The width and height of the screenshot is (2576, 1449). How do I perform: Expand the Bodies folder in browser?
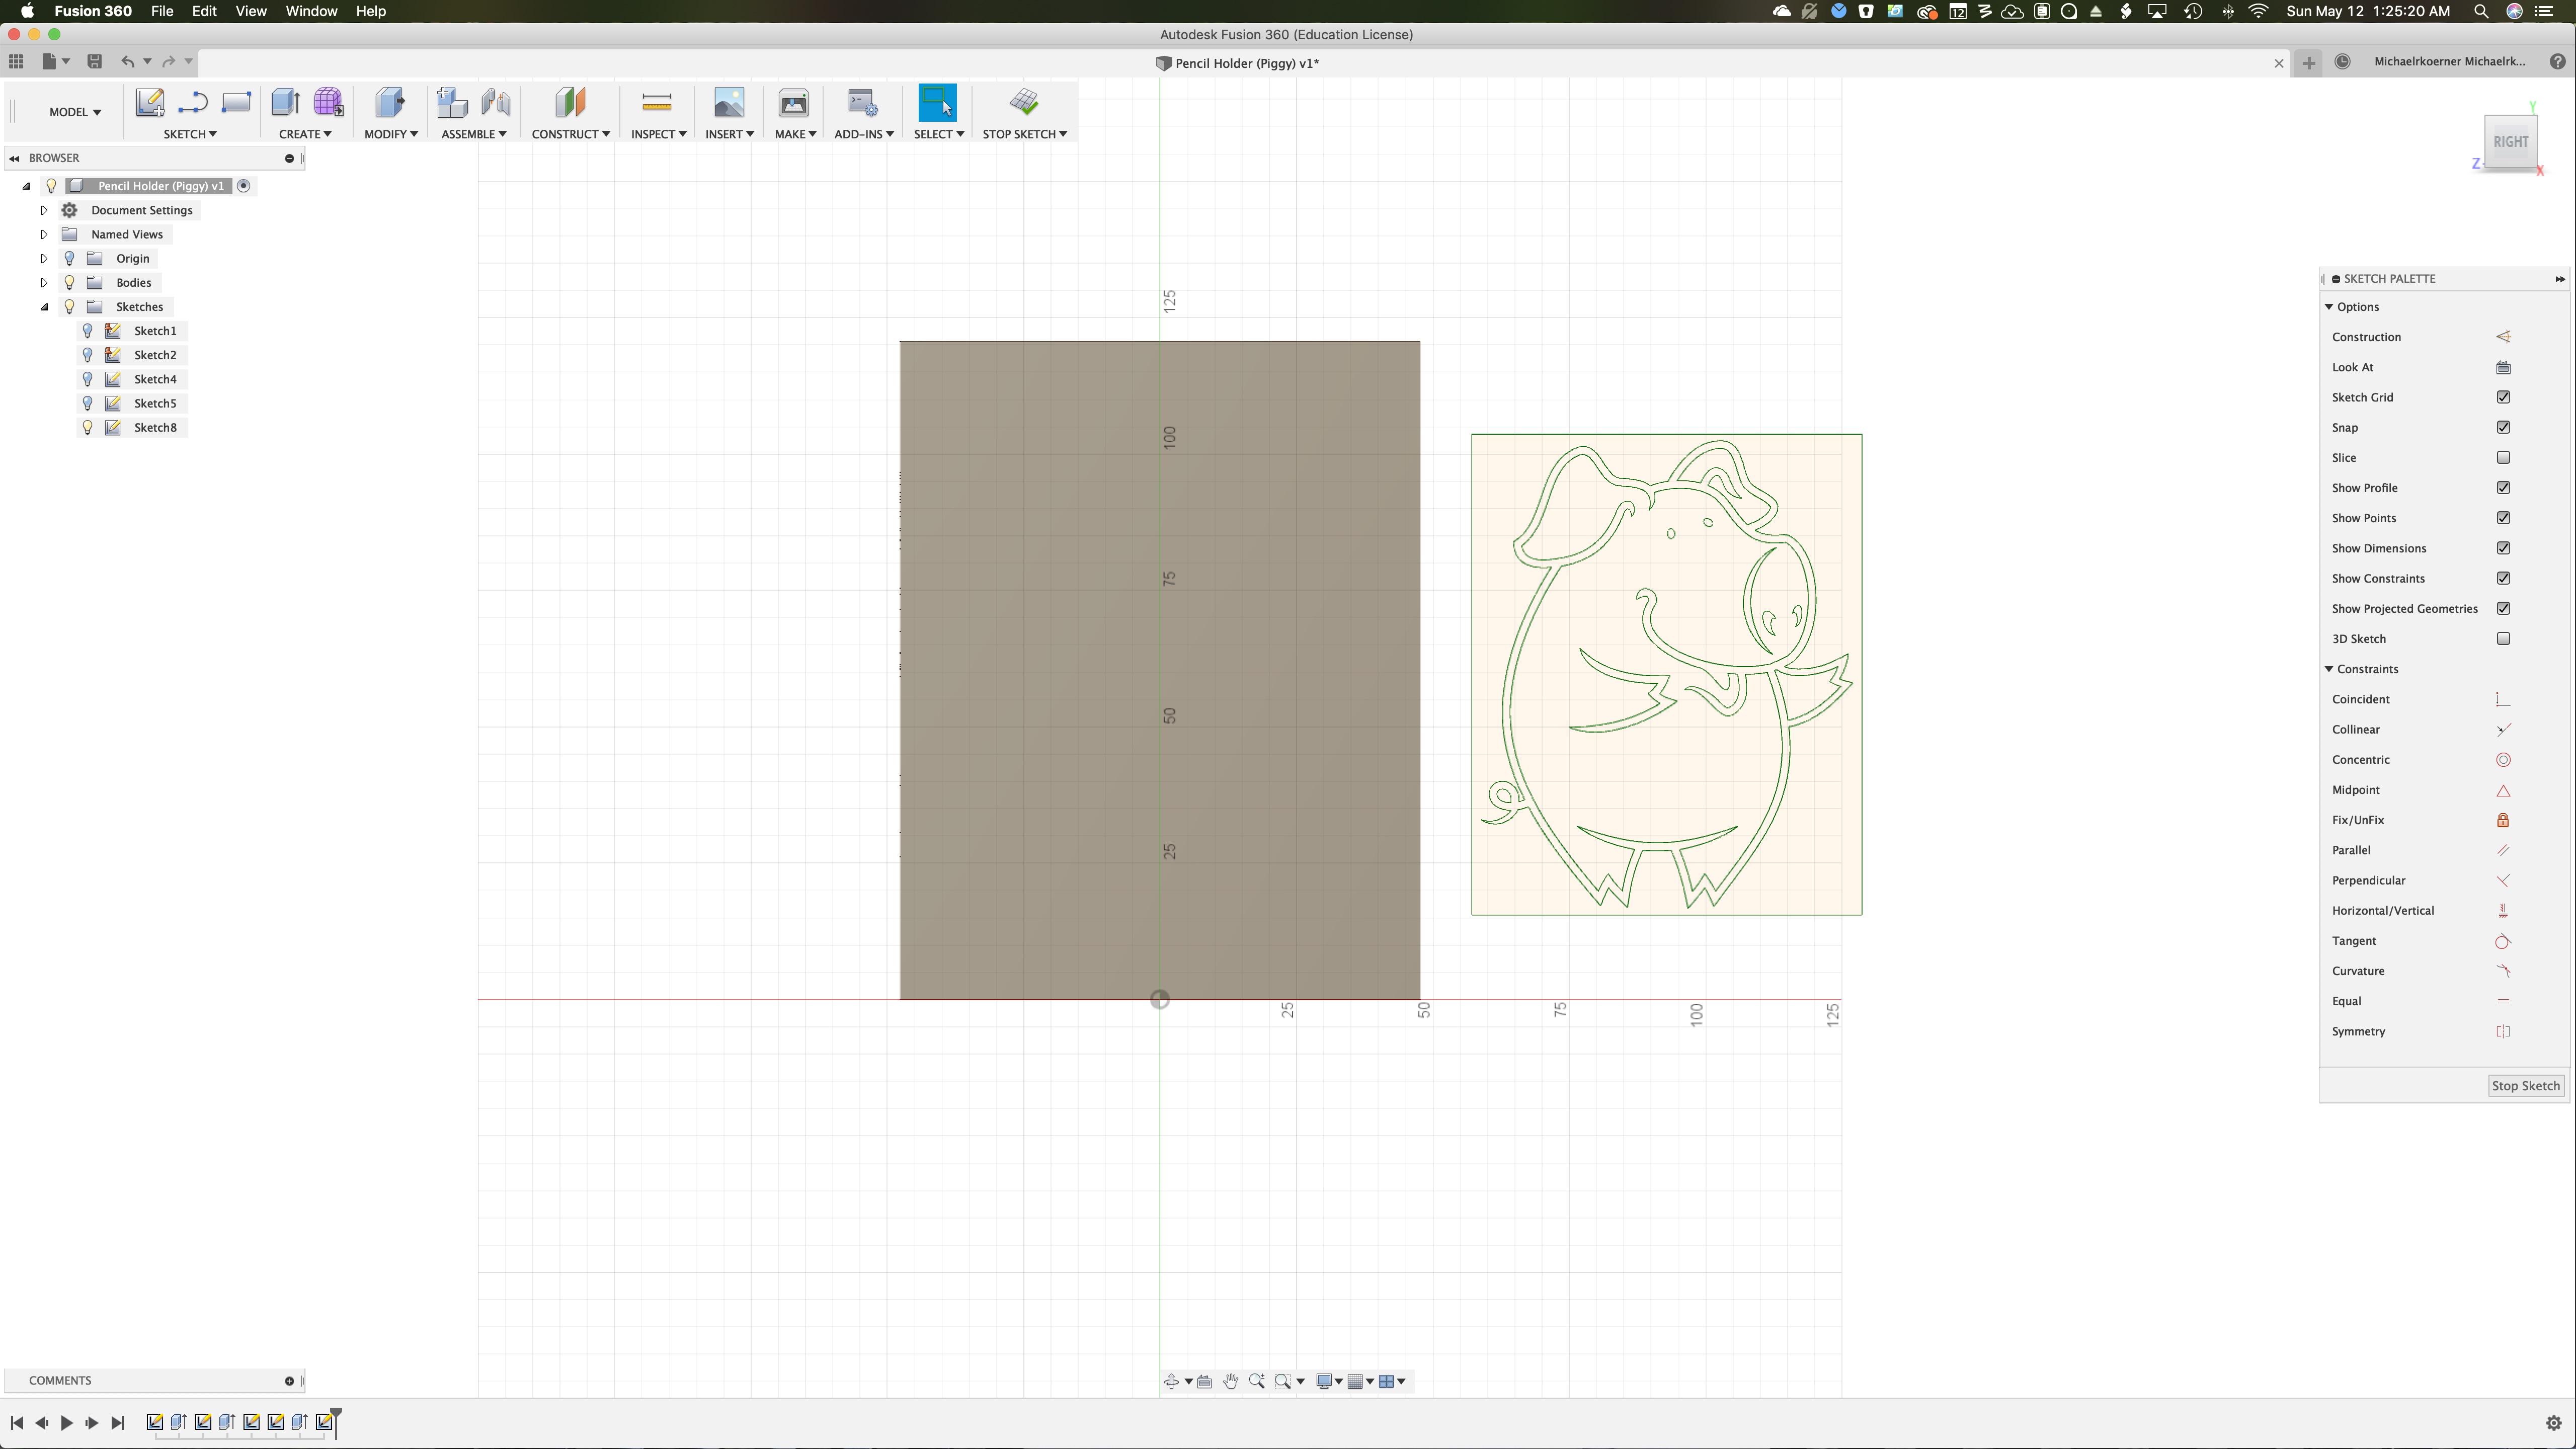(44, 283)
